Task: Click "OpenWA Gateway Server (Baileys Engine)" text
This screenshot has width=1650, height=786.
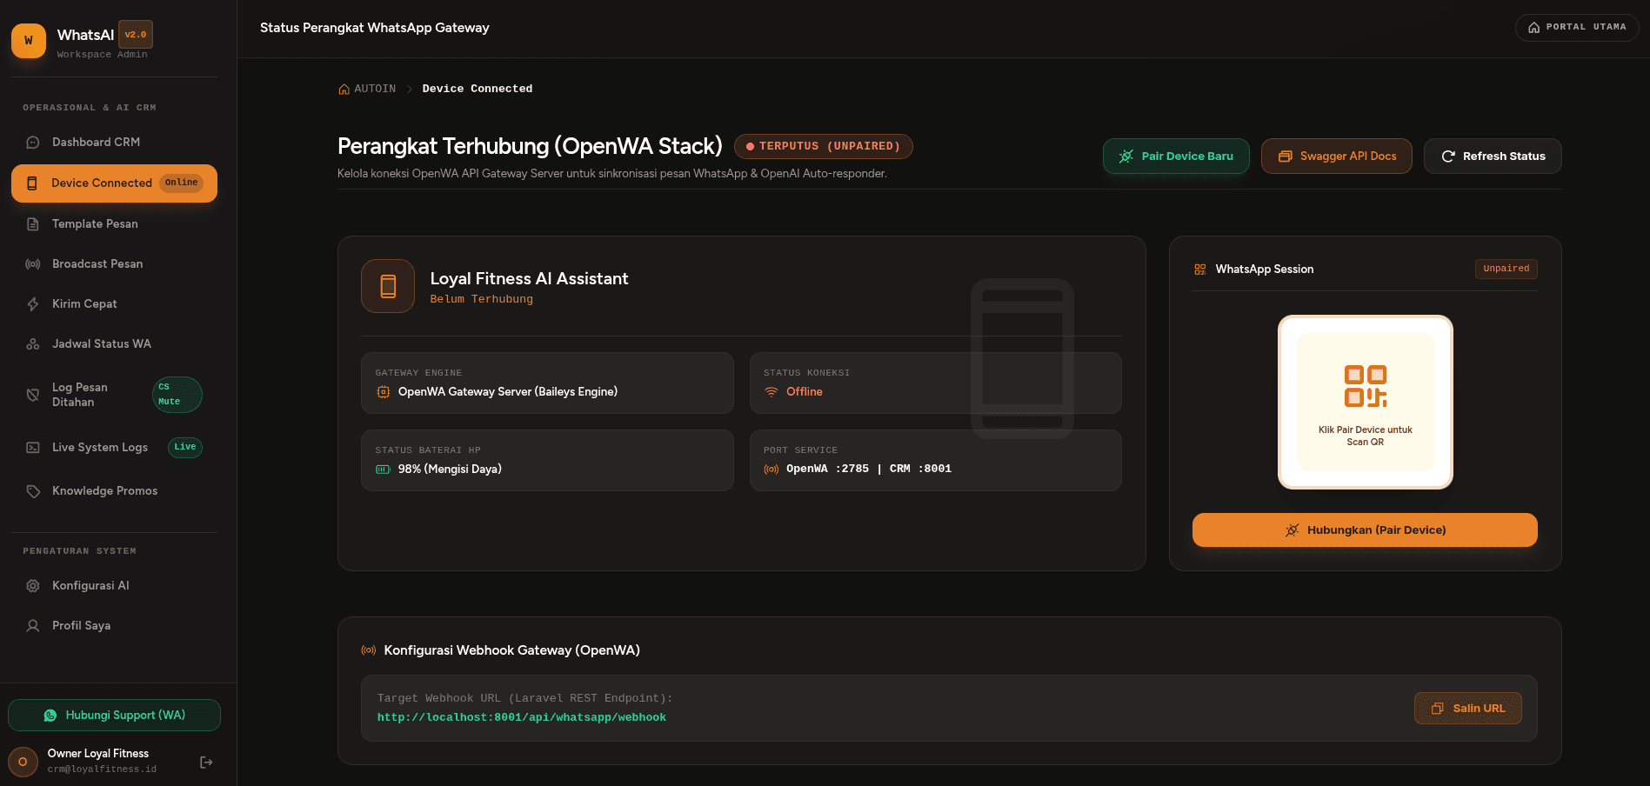Action: (508, 392)
